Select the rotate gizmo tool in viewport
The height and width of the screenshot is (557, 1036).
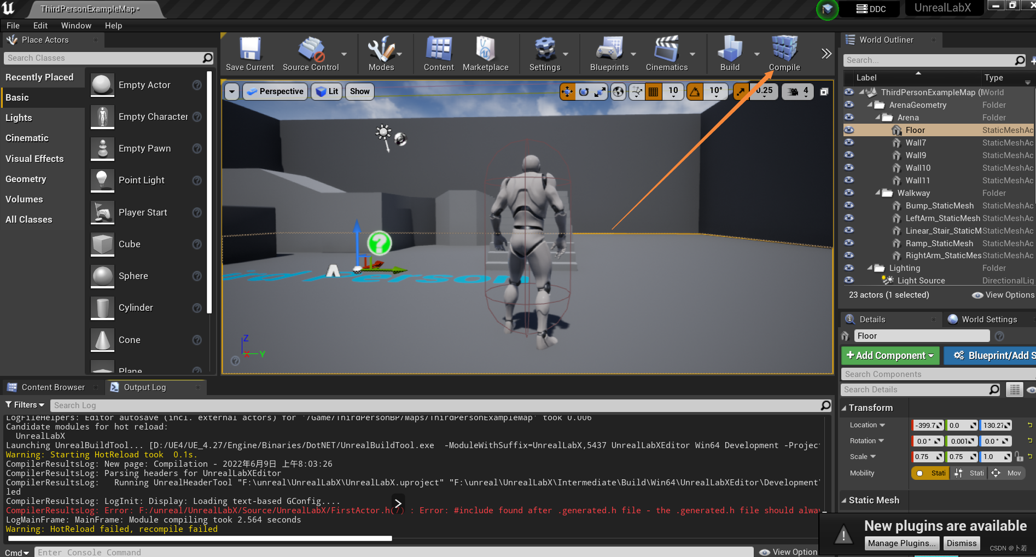(584, 92)
